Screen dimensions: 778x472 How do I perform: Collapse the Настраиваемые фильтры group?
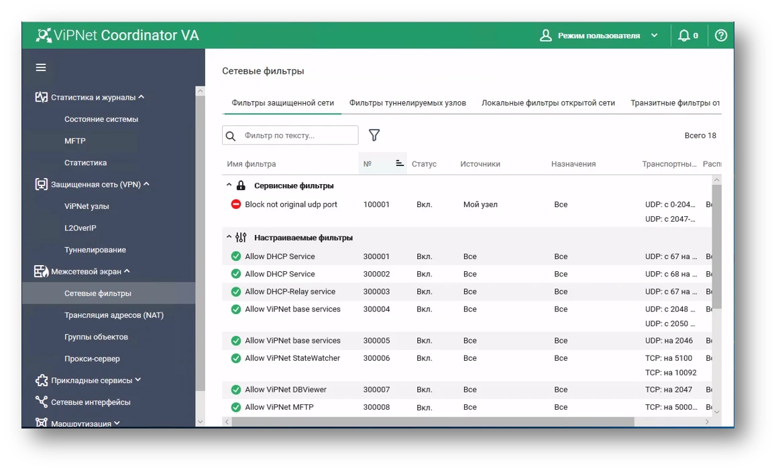click(x=229, y=237)
